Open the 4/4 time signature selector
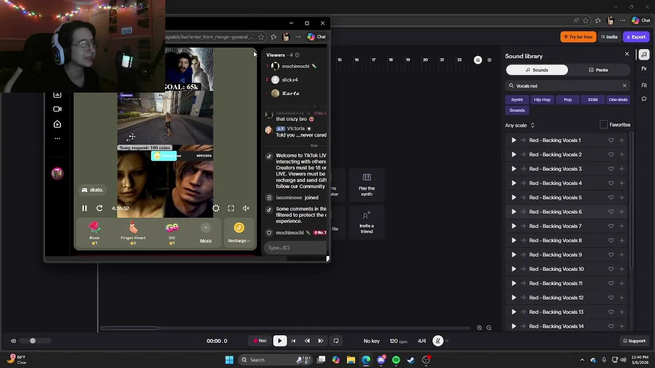This screenshot has width=655, height=368. (422, 341)
